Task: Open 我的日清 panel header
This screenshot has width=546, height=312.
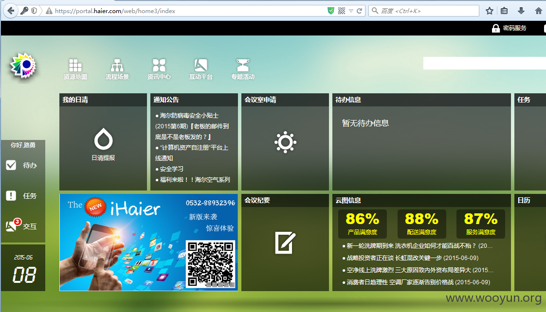Action: (x=103, y=100)
